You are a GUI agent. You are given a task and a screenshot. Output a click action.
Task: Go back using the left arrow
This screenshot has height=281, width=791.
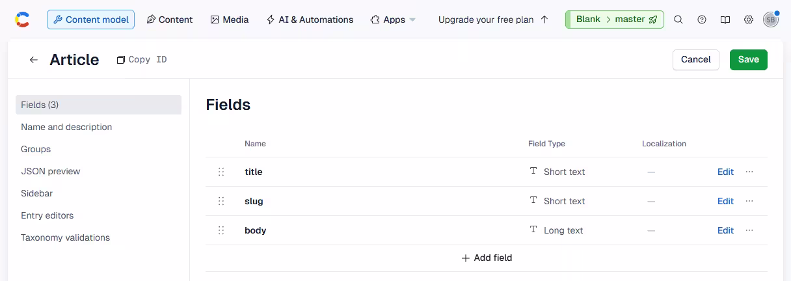point(34,60)
